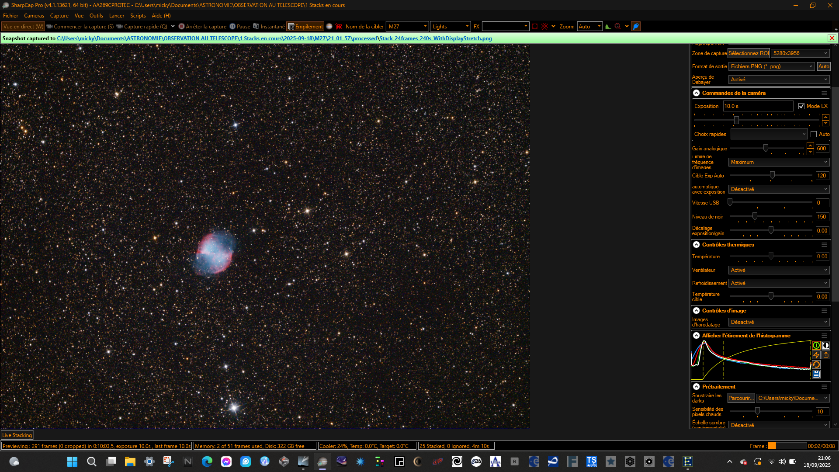This screenshot has height=472, width=839.
Task: Show hidden system tray icons
Action: tap(729, 462)
